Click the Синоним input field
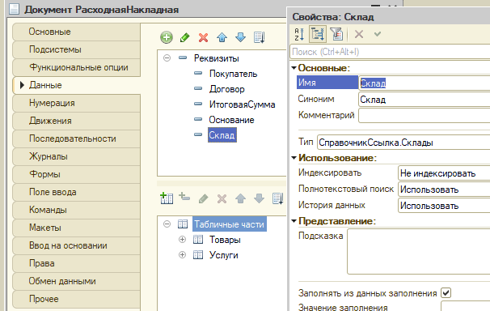490x311 pixels. coord(425,100)
